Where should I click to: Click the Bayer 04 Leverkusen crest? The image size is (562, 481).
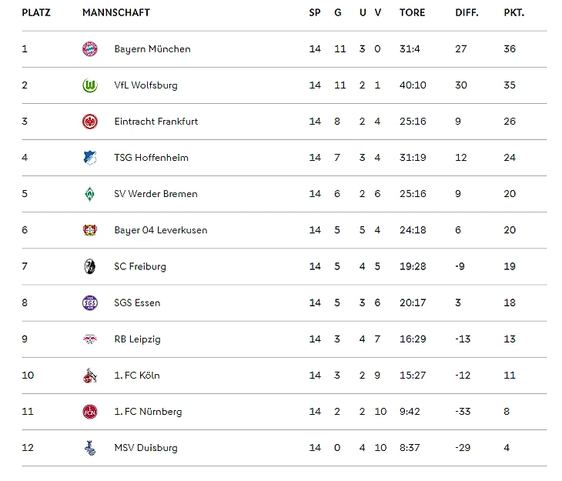[x=90, y=230]
